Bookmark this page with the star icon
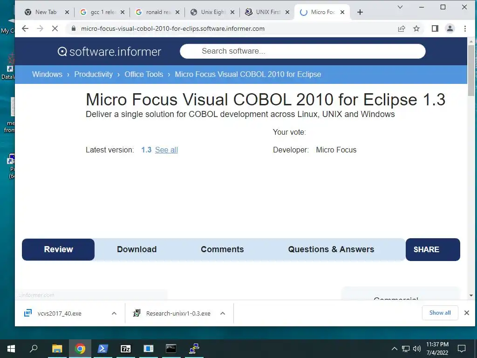This screenshot has height=358, width=477. pos(416,28)
